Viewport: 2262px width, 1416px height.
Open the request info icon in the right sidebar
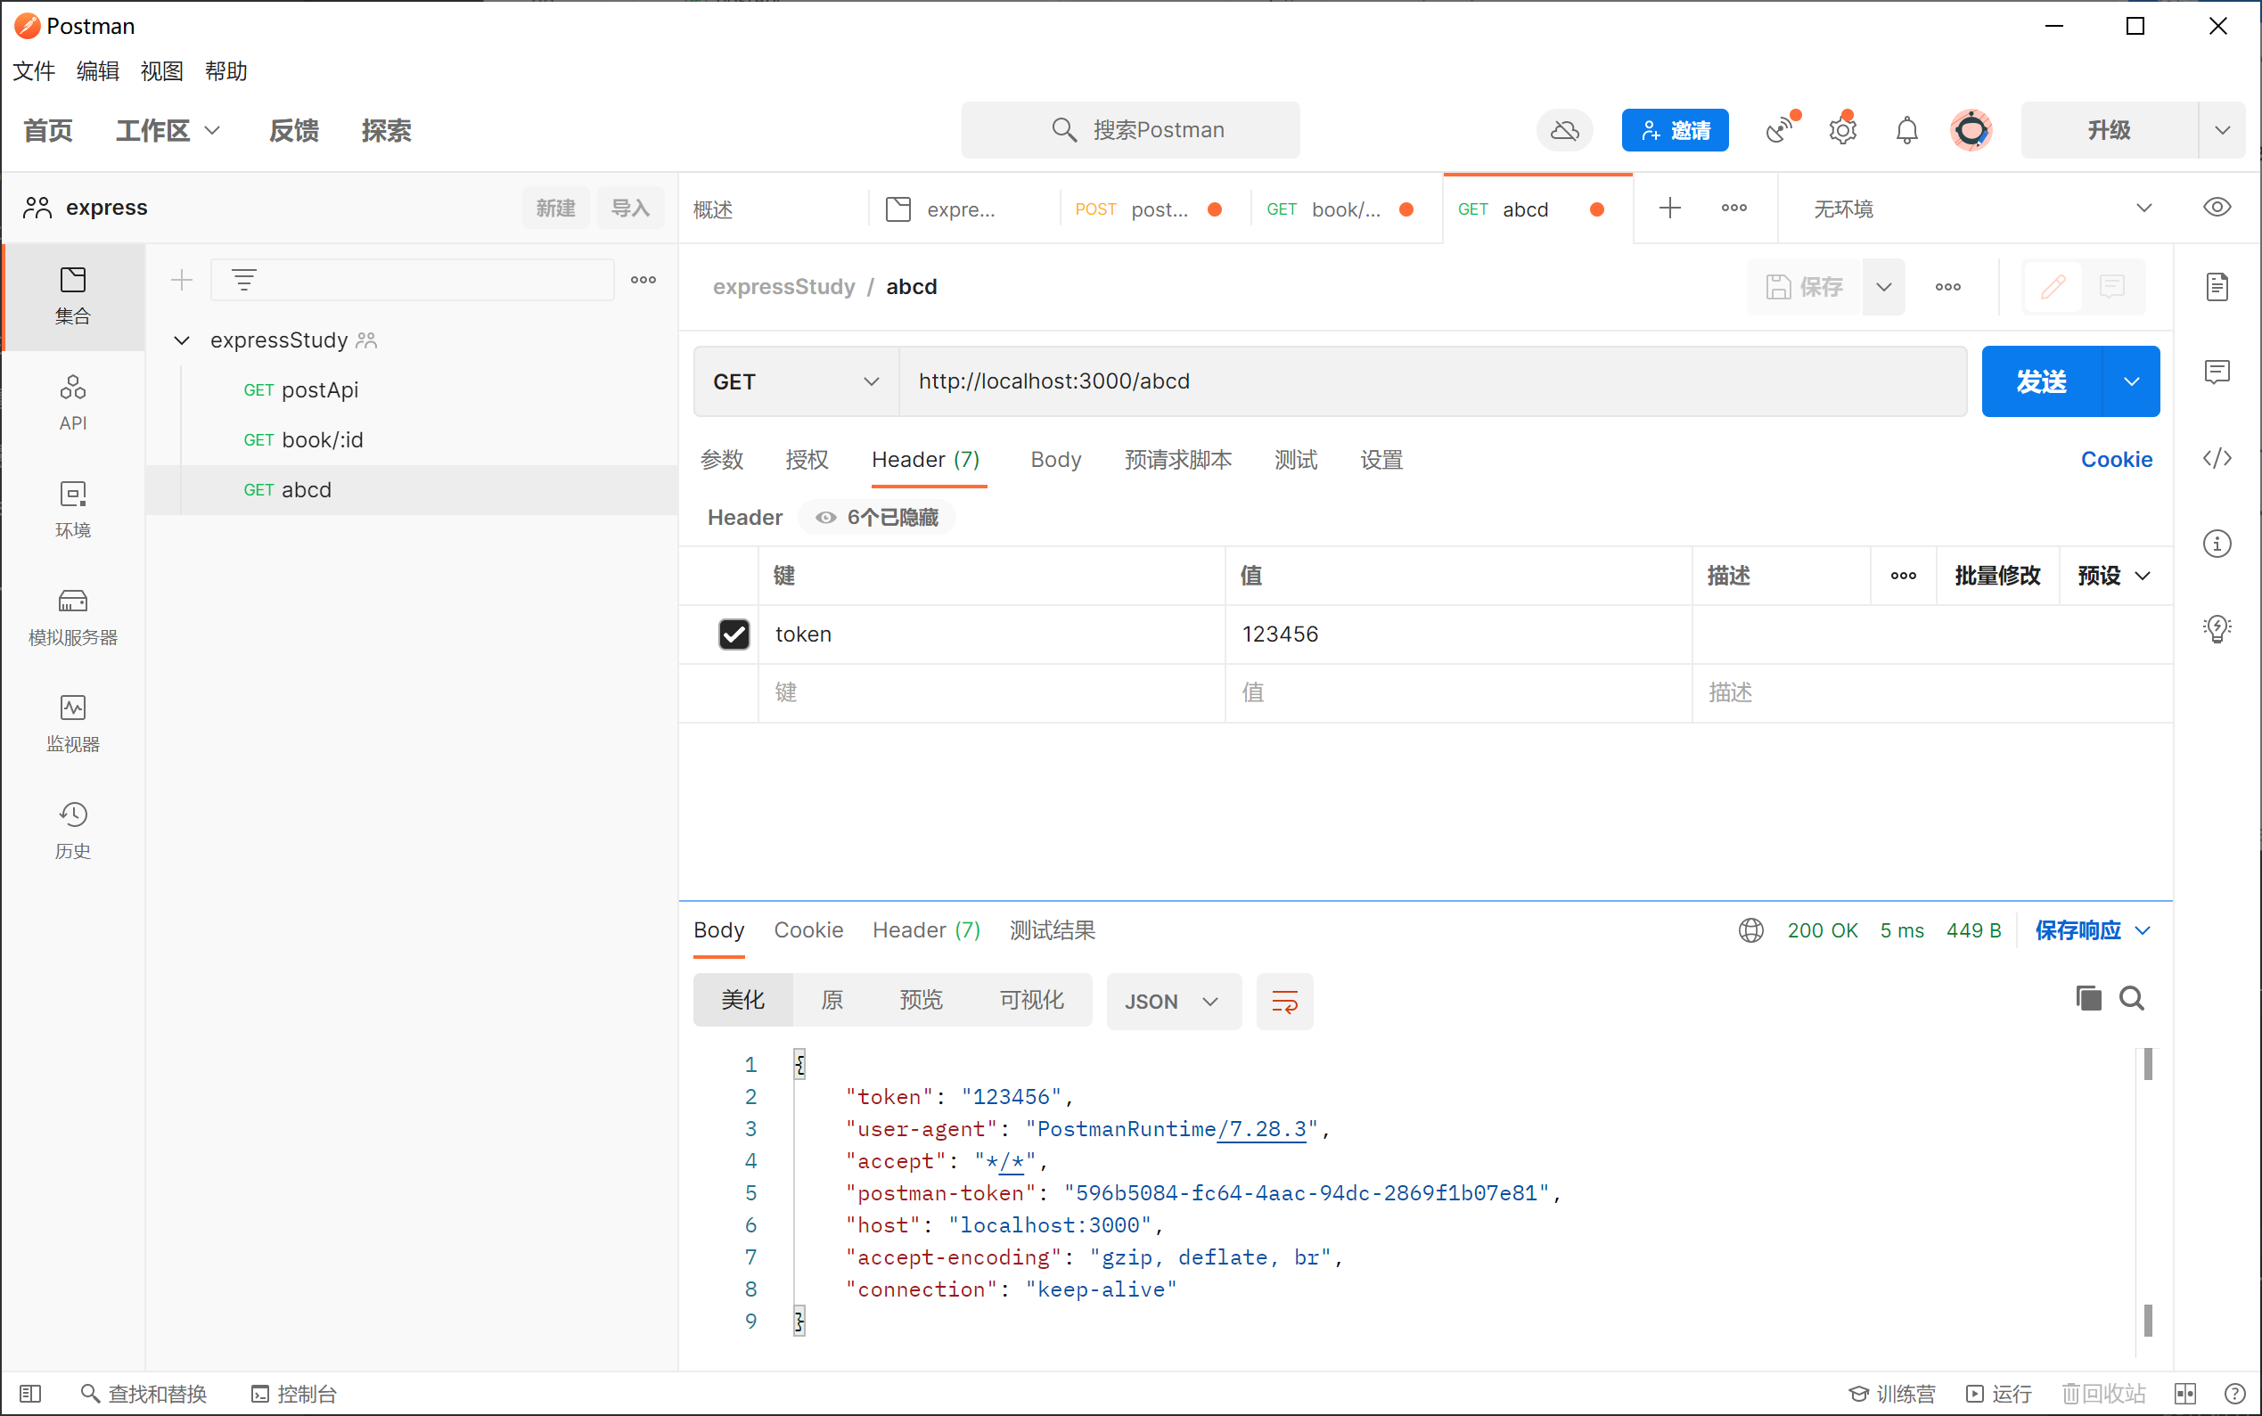pos(2217,544)
